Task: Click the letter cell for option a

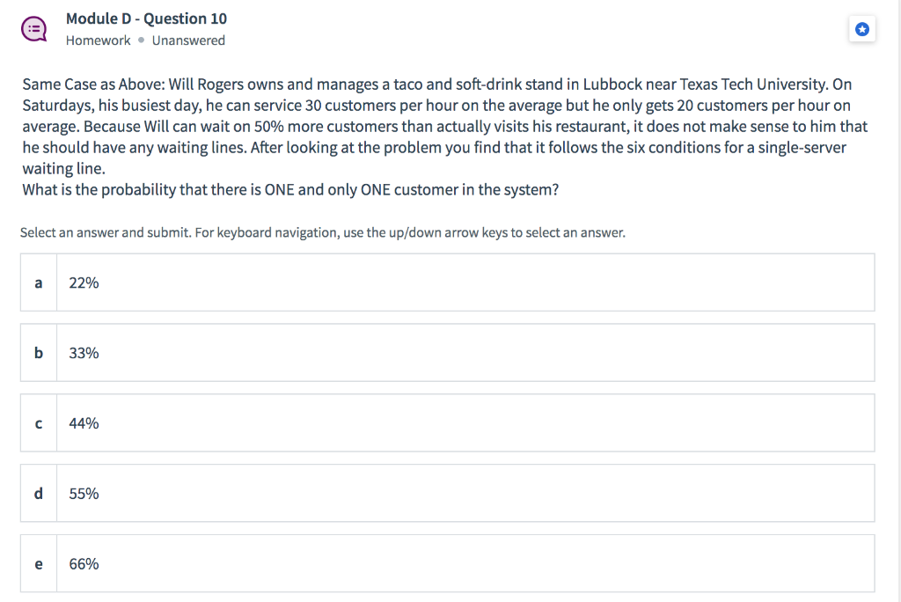Action: click(38, 282)
